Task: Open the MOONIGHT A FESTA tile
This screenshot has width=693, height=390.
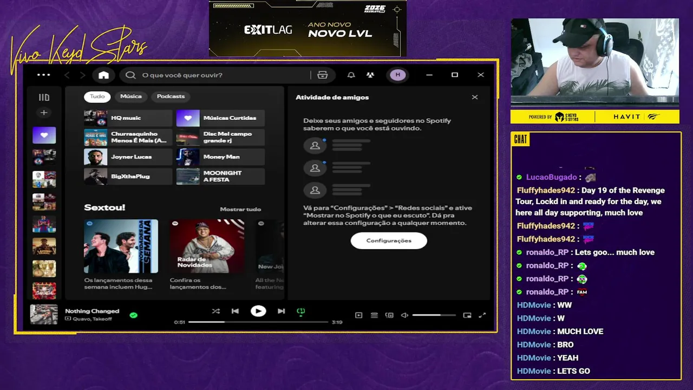Action: [220, 177]
